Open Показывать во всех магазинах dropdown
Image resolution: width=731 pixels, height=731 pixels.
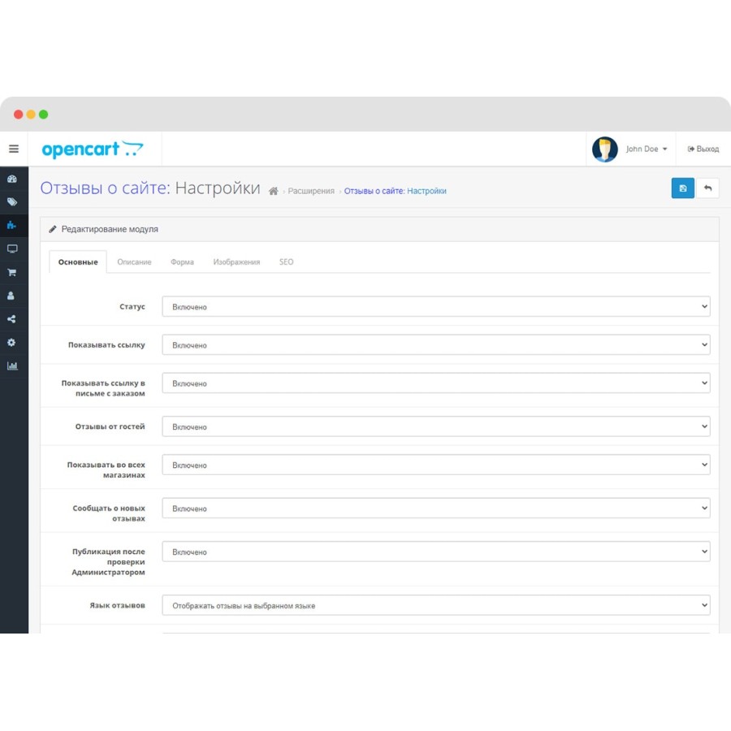click(x=436, y=465)
